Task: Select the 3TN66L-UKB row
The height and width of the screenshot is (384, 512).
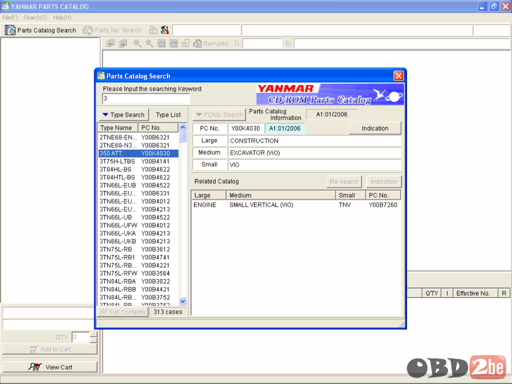Action: 138,241
